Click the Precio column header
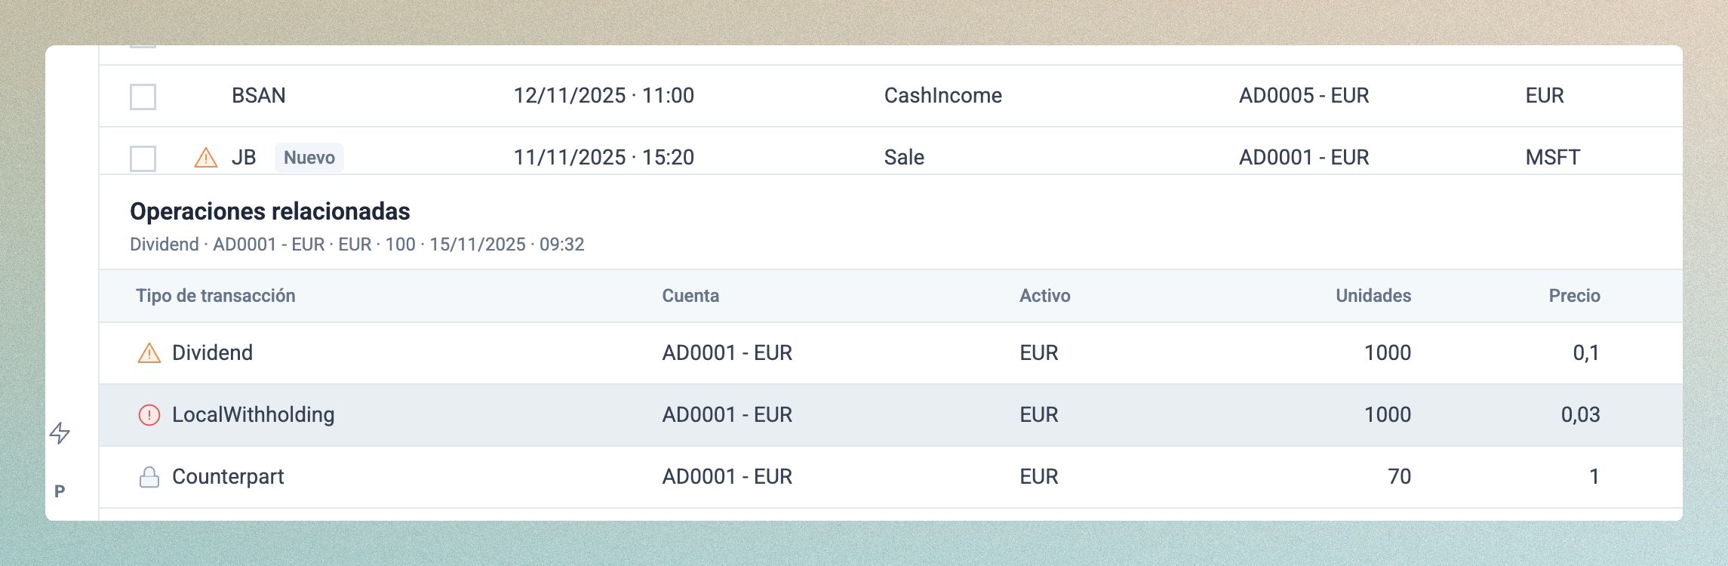Viewport: 1728px width, 566px height. tap(1574, 296)
